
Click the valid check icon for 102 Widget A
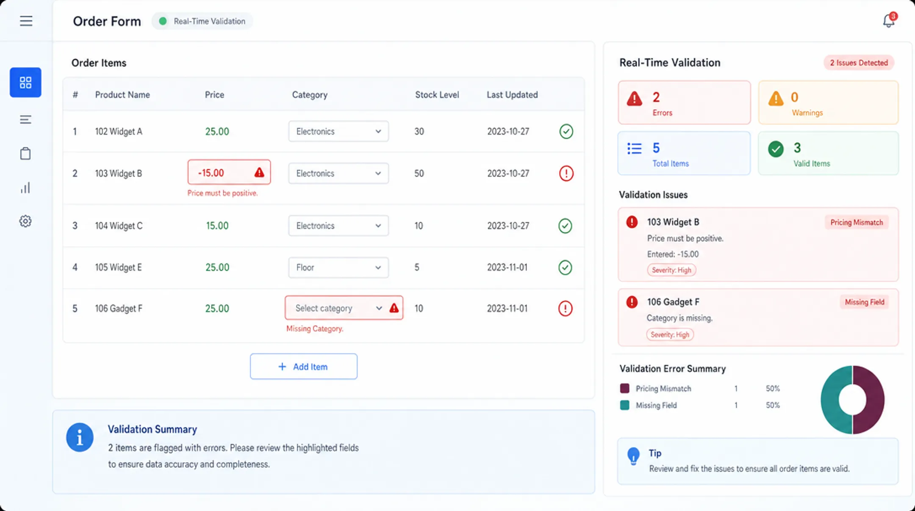pyautogui.click(x=566, y=131)
